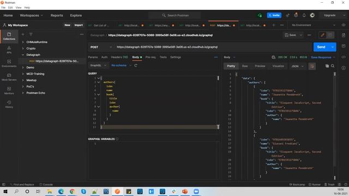Viewport: 349px width, 196px height.
Task: Open the Send button dropdown arrow
Action: pyautogui.click(x=333, y=47)
